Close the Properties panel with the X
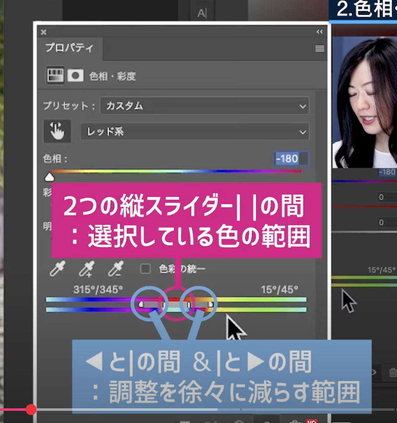Viewport: 397px width, 423px height. click(x=44, y=32)
